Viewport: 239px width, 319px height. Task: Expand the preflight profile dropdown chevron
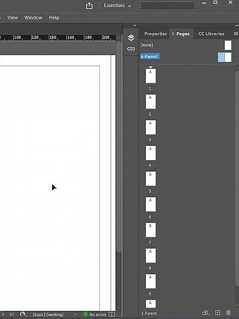(x=75, y=314)
